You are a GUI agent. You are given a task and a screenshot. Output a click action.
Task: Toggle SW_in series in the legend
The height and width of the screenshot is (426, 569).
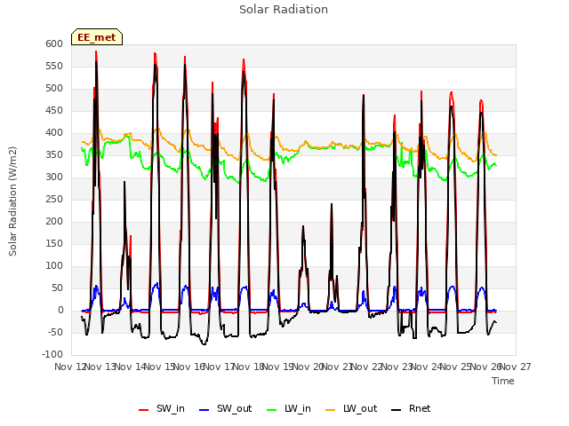point(162,408)
